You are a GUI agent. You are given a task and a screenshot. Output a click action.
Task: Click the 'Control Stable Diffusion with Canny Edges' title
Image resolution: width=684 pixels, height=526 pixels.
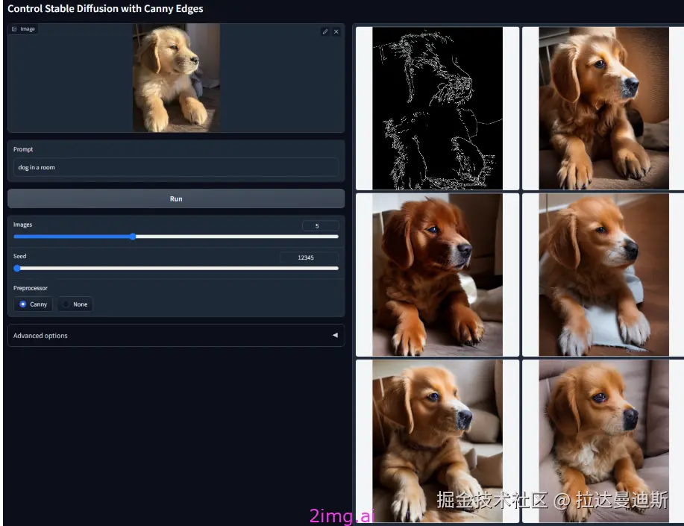[x=105, y=9]
